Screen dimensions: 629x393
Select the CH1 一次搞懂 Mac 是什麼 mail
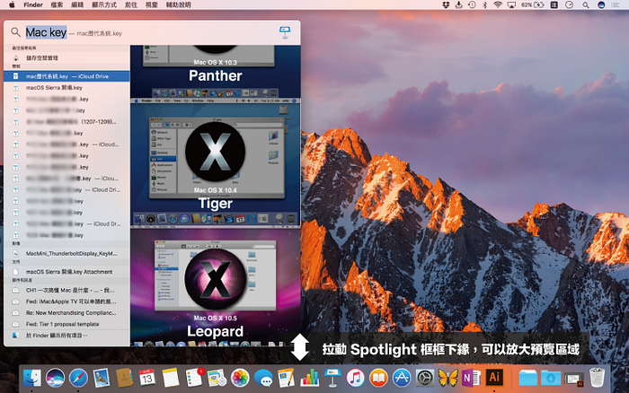click(66, 290)
